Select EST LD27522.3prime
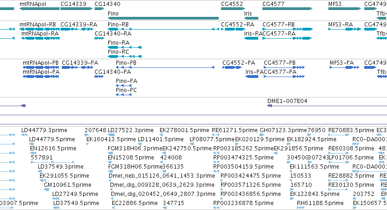This screenshot has height=210, width=387. coord(131,130)
